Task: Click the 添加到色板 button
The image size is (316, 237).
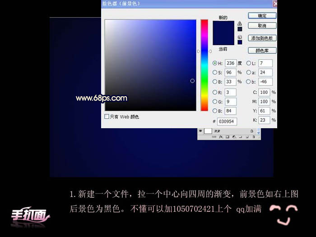Action: (262, 38)
